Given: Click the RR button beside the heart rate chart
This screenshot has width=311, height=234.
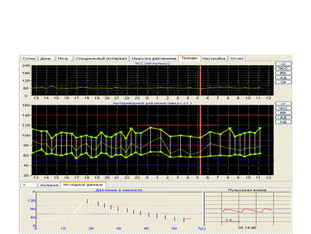Looking at the screenshot, I should click(283, 73).
